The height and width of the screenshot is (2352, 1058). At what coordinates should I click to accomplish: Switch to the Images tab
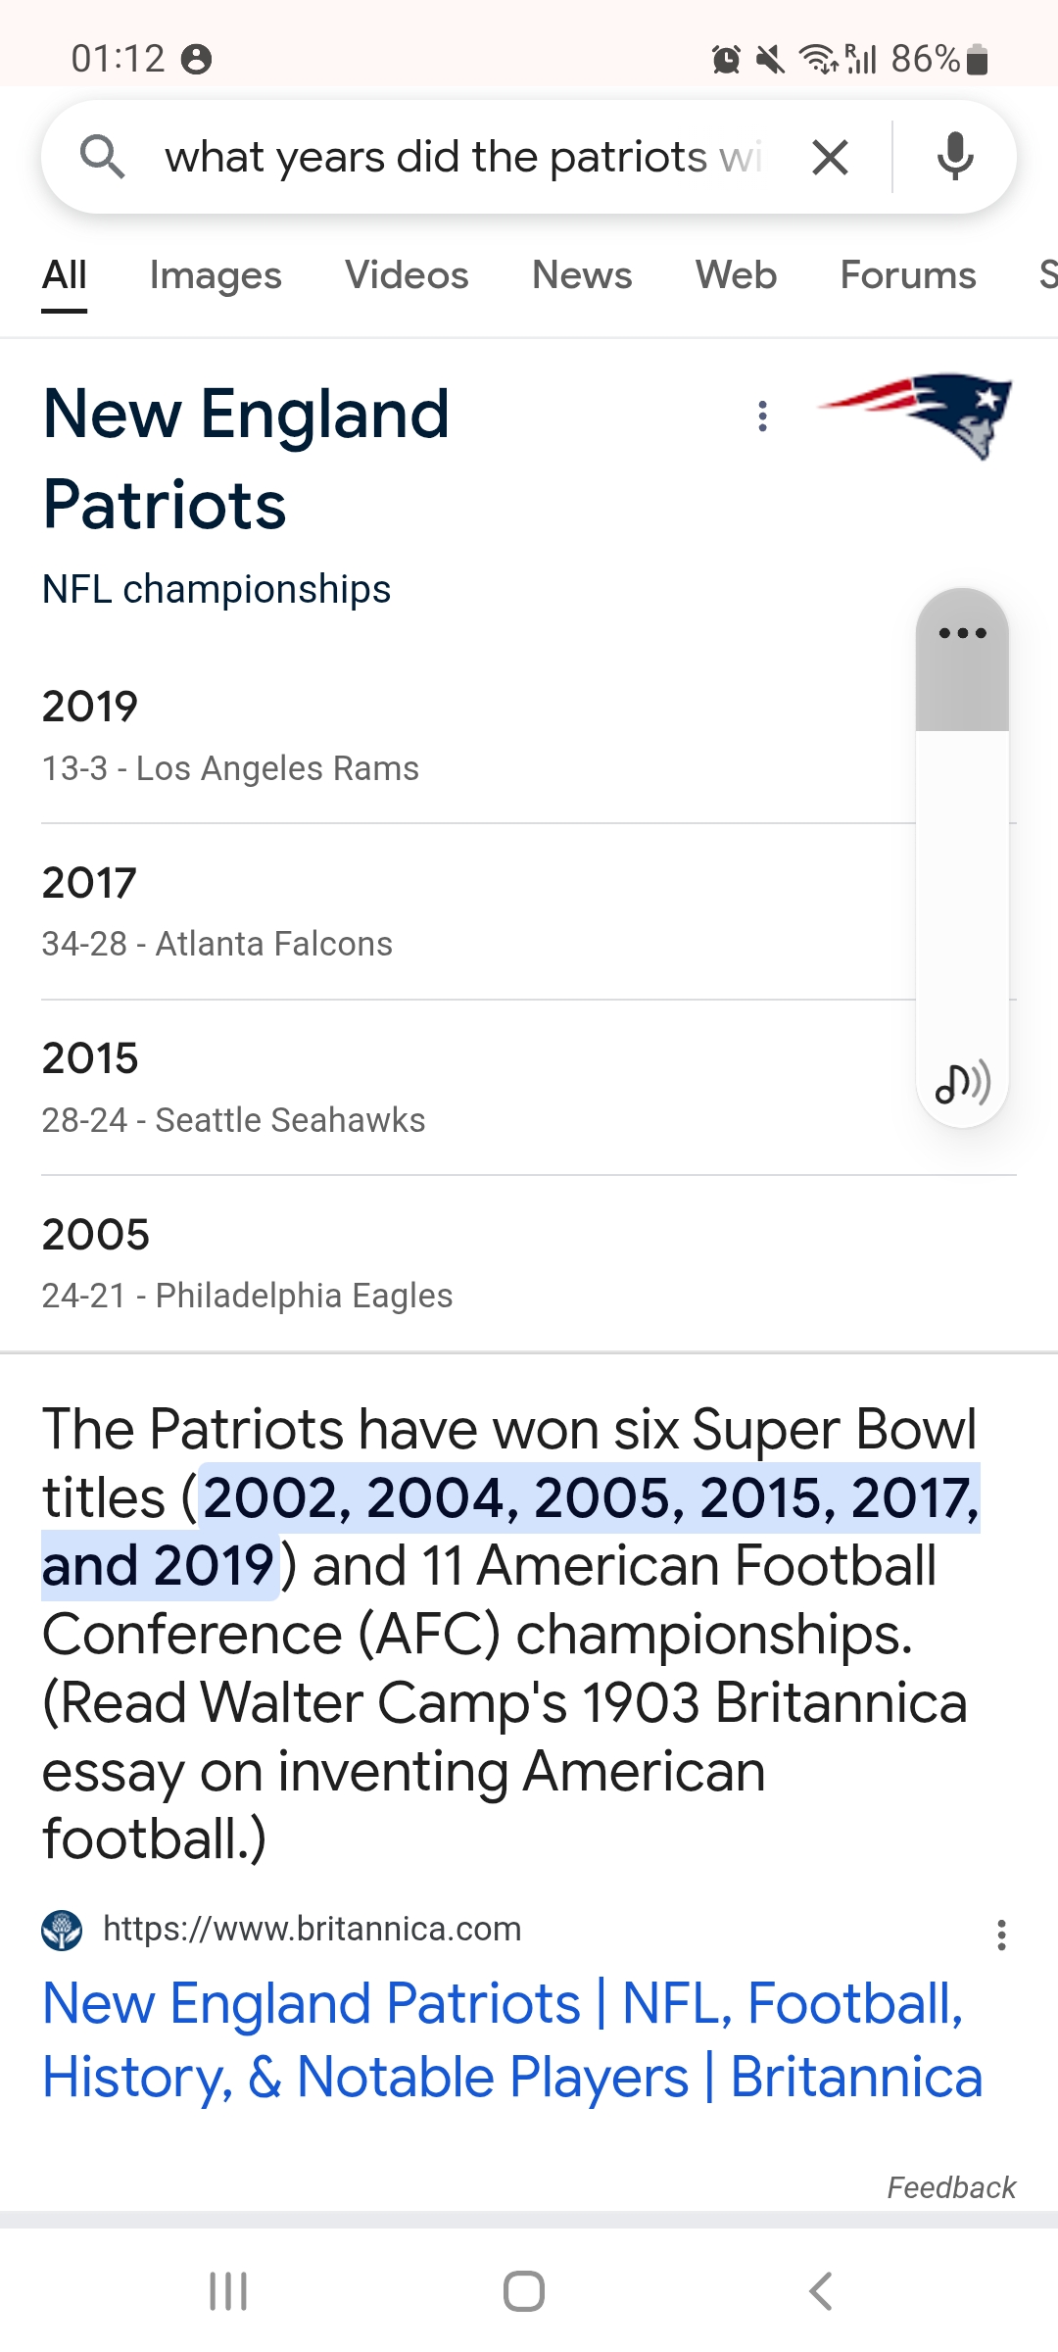coord(216,275)
